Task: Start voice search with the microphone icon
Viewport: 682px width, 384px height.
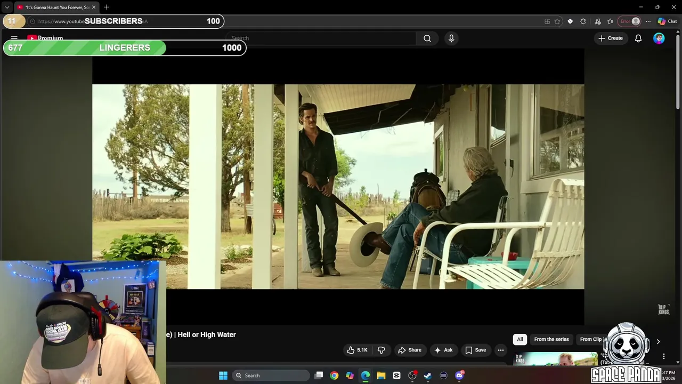Action: [451, 38]
